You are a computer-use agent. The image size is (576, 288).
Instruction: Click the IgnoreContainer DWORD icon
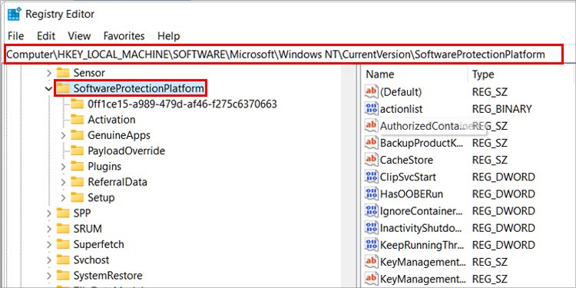pos(372,211)
